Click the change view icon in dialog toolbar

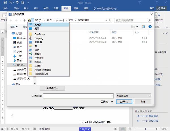click(x=133, y=27)
